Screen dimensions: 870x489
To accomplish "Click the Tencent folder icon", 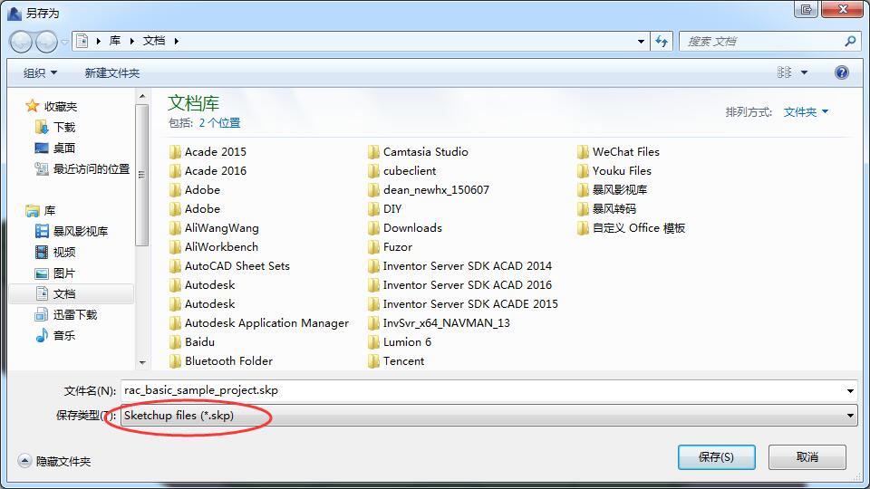I will pos(373,361).
